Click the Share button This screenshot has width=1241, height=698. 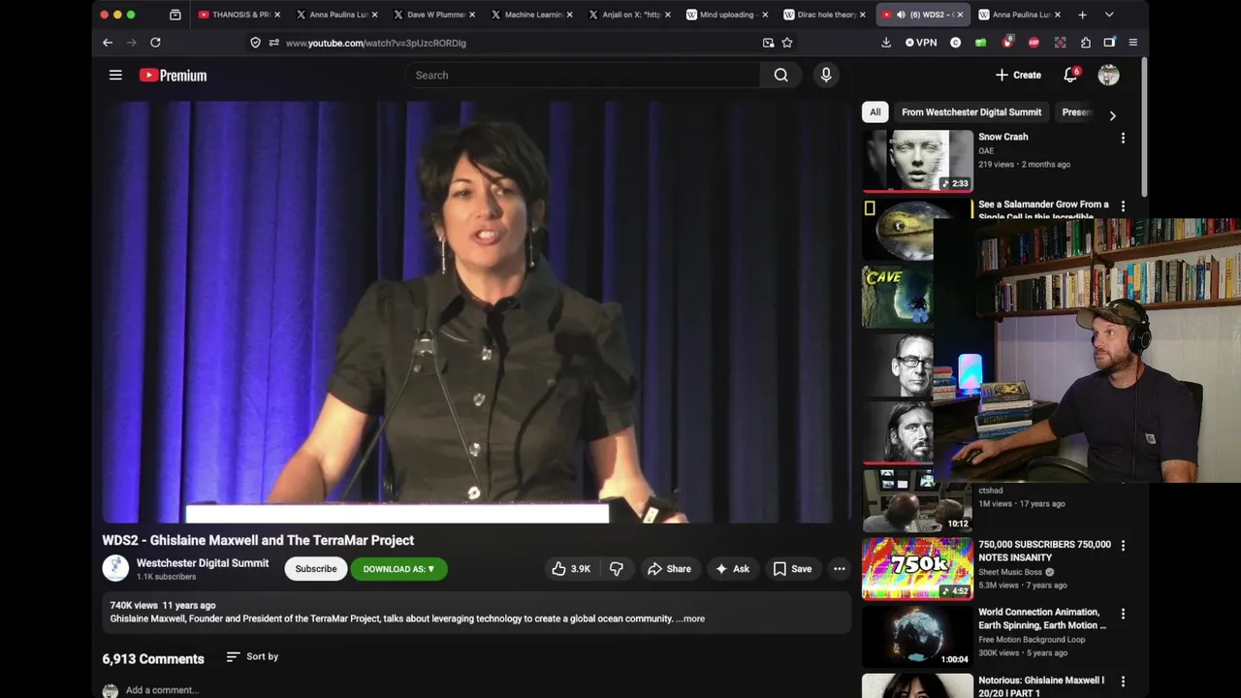[x=669, y=569]
